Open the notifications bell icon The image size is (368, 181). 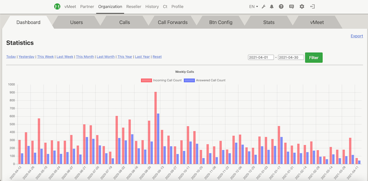(272, 6)
